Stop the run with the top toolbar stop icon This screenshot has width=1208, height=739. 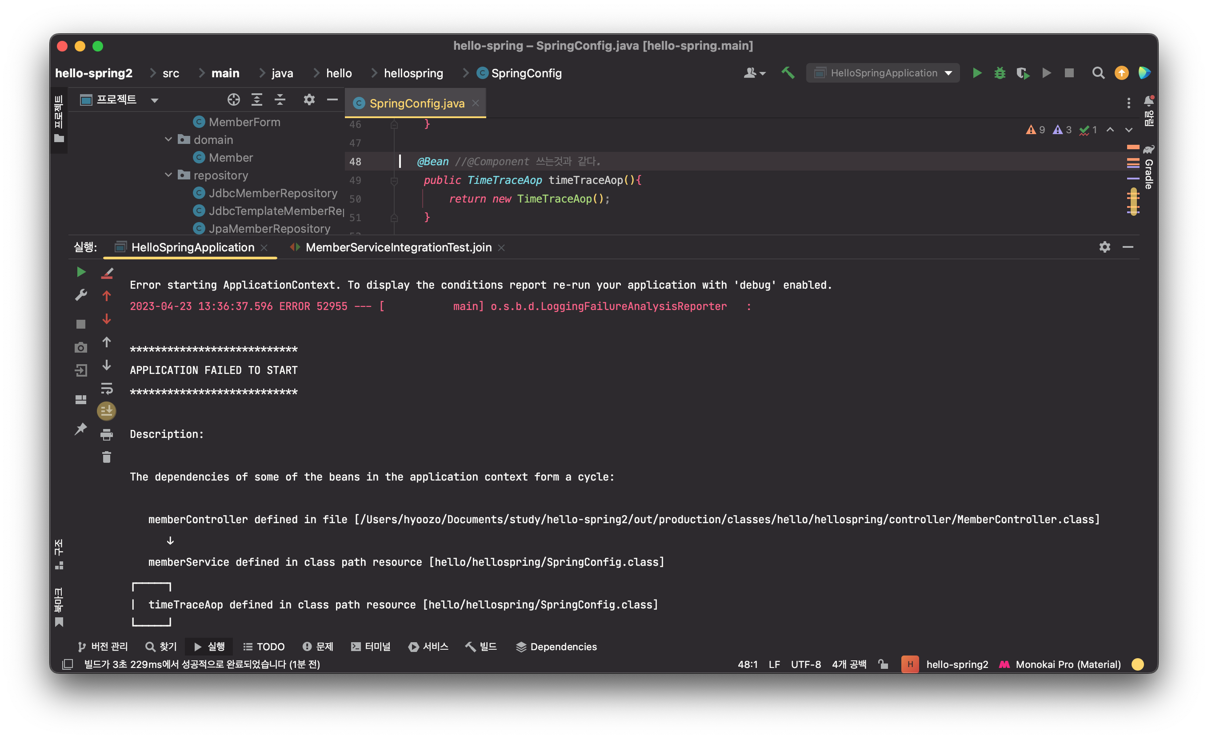(1069, 73)
